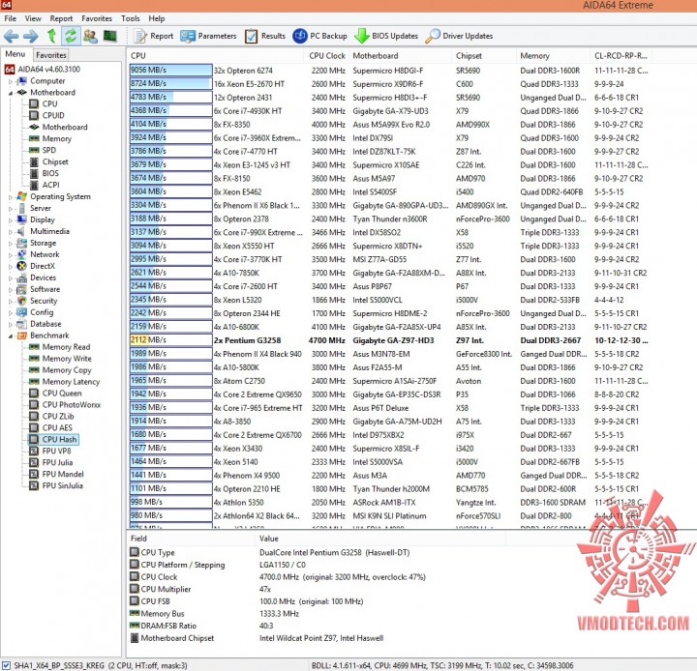Screen dimensions: 697x671
Task: Open Parameters from the toolbar
Action: [208, 36]
